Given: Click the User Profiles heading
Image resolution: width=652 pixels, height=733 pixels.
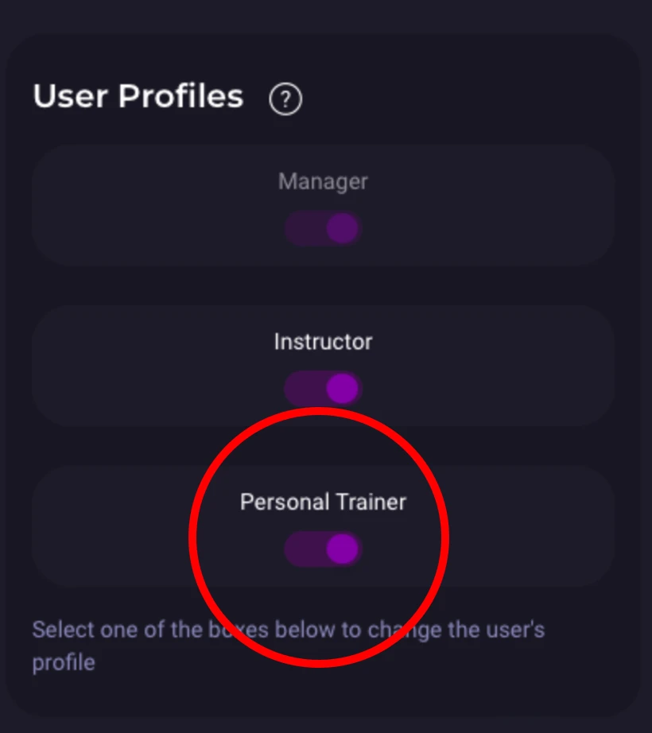Looking at the screenshot, I should tap(138, 97).
